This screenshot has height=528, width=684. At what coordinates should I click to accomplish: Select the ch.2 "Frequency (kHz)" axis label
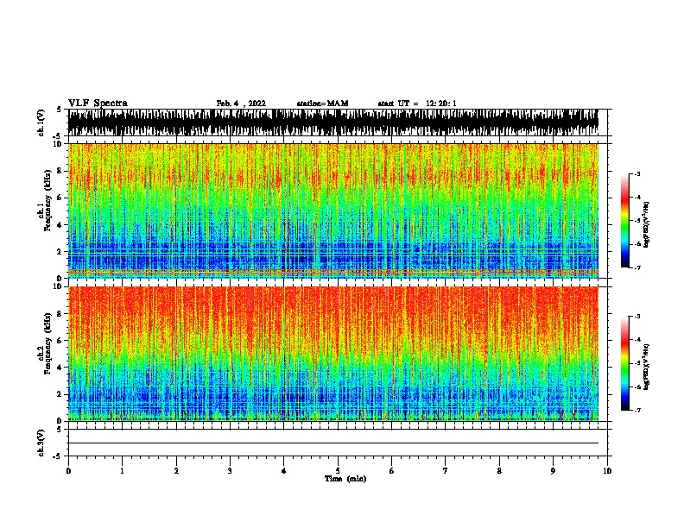coord(47,343)
